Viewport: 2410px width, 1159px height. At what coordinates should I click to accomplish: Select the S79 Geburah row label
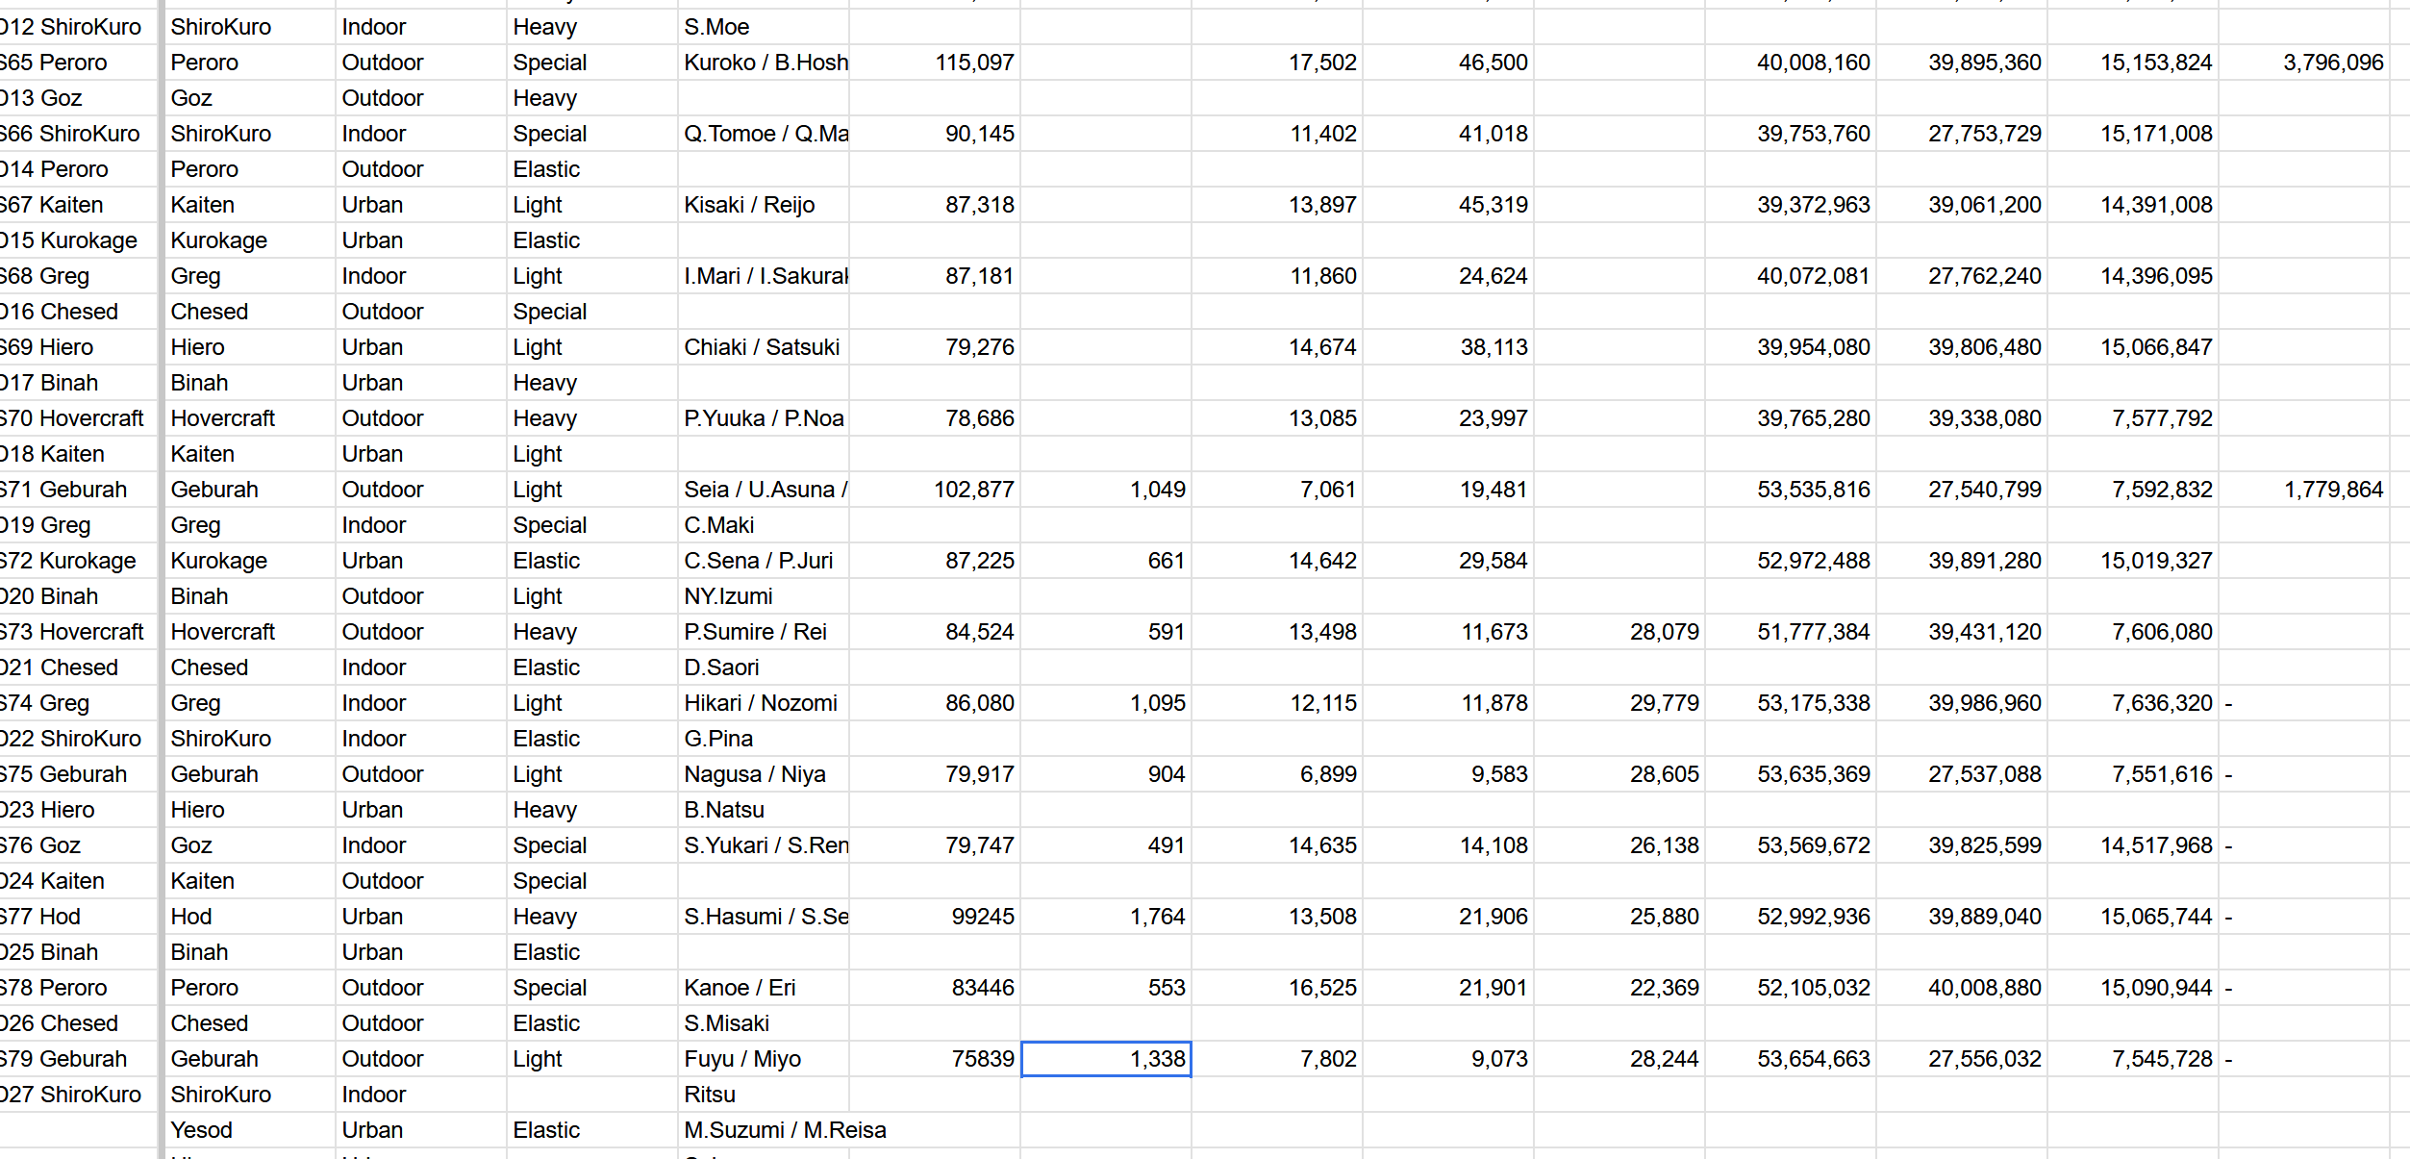point(65,1059)
